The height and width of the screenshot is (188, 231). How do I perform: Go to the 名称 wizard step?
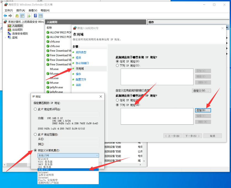(78, 85)
